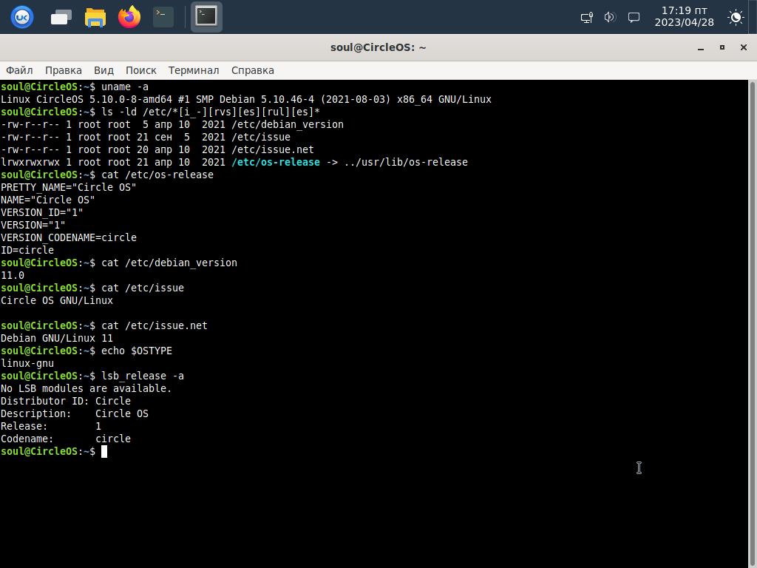This screenshot has height=568, width=757.
Task: Minimize the soul@CircleOS terminal window
Action: (701, 47)
